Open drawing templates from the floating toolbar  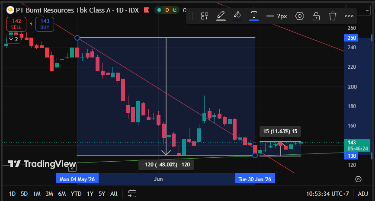(x=205, y=16)
